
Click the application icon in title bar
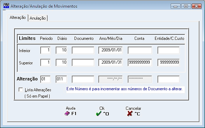point(6,6)
